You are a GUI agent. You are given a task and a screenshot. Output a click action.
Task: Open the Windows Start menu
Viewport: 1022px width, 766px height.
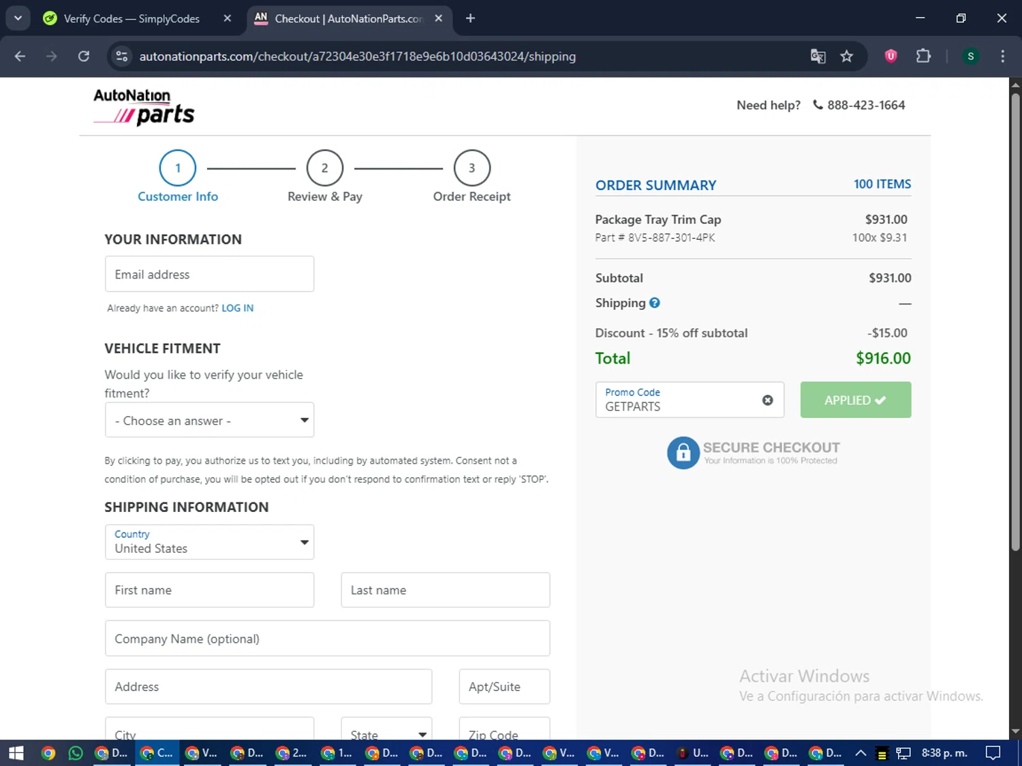click(16, 753)
